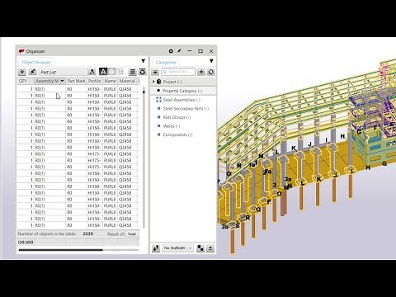Click the category search field

point(178,72)
